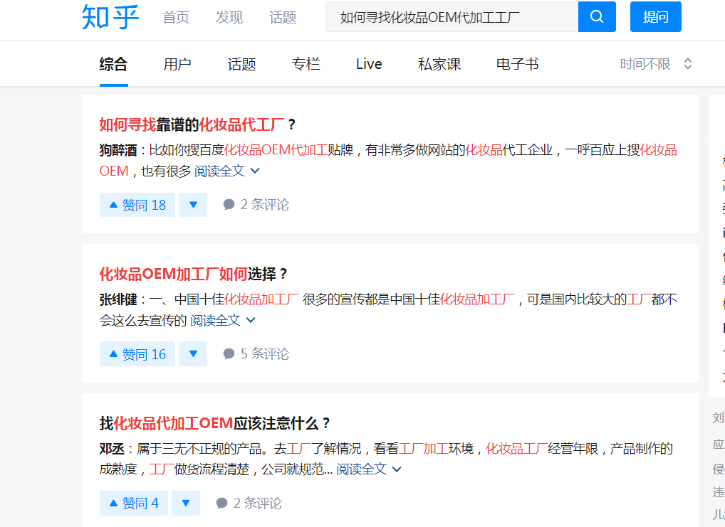Click the comment bubble icon showing 2 条评论

click(x=229, y=204)
